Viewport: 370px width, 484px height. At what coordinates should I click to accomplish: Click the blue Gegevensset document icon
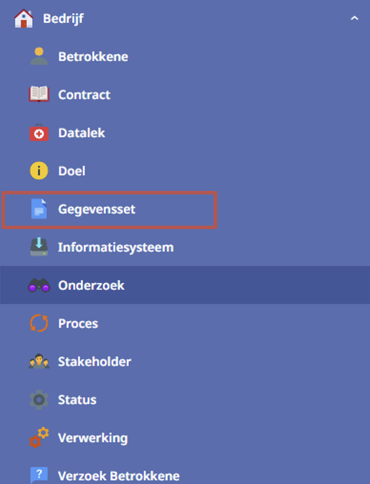pyautogui.click(x=39, y=209)
